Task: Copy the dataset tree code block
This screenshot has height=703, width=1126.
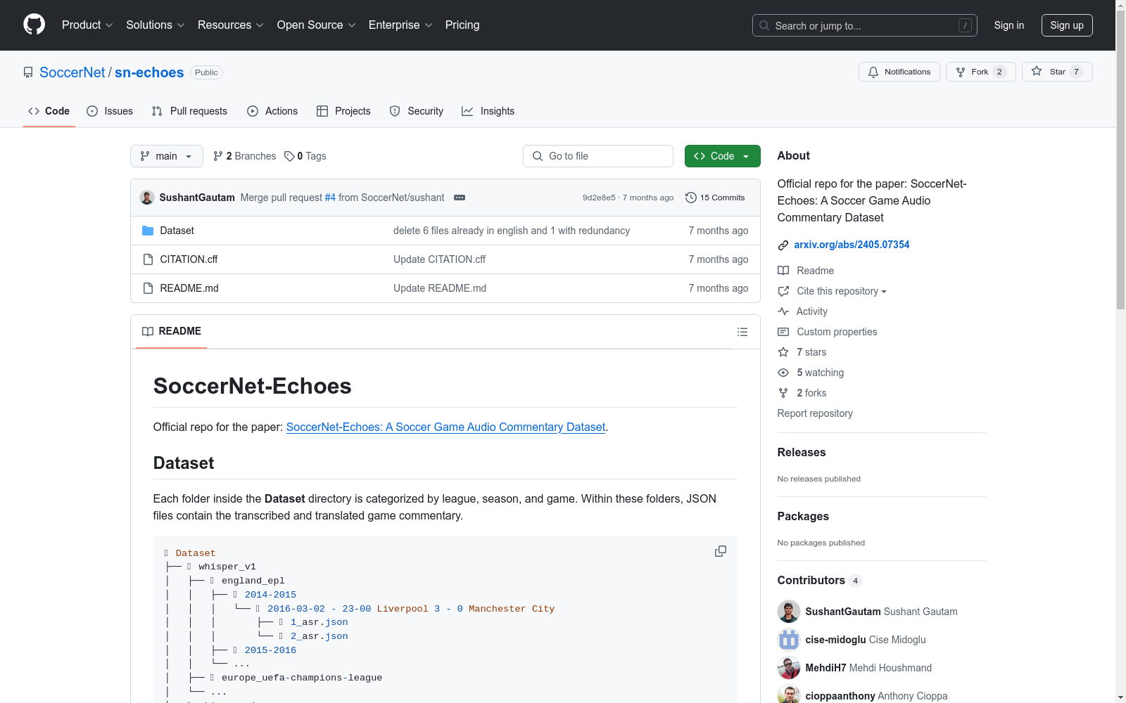Action: pos(721,551)
